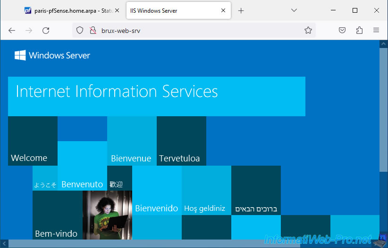Click the Hoş geldiniz tile
The image size is (388, 248).
coord(206,190)
